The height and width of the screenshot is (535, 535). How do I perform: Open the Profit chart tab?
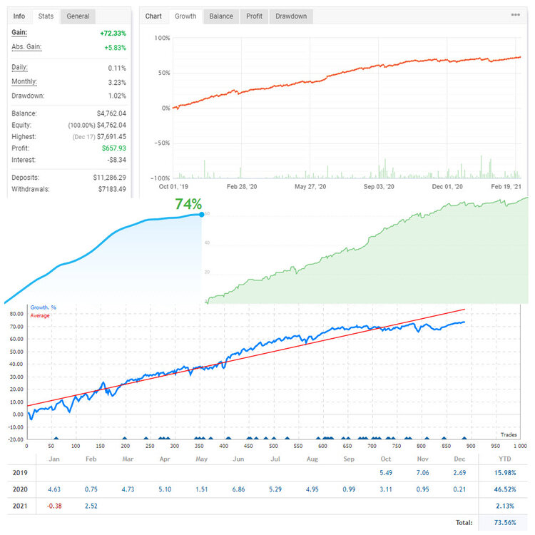(254, 16)
